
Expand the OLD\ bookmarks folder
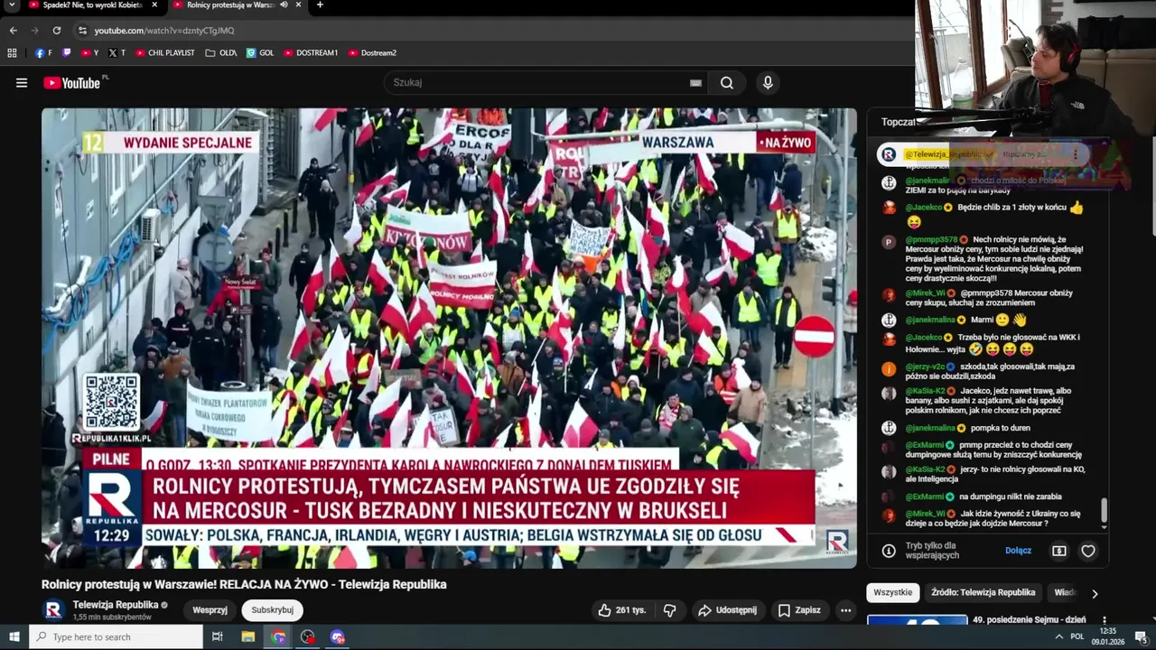[x=221, y=53]
